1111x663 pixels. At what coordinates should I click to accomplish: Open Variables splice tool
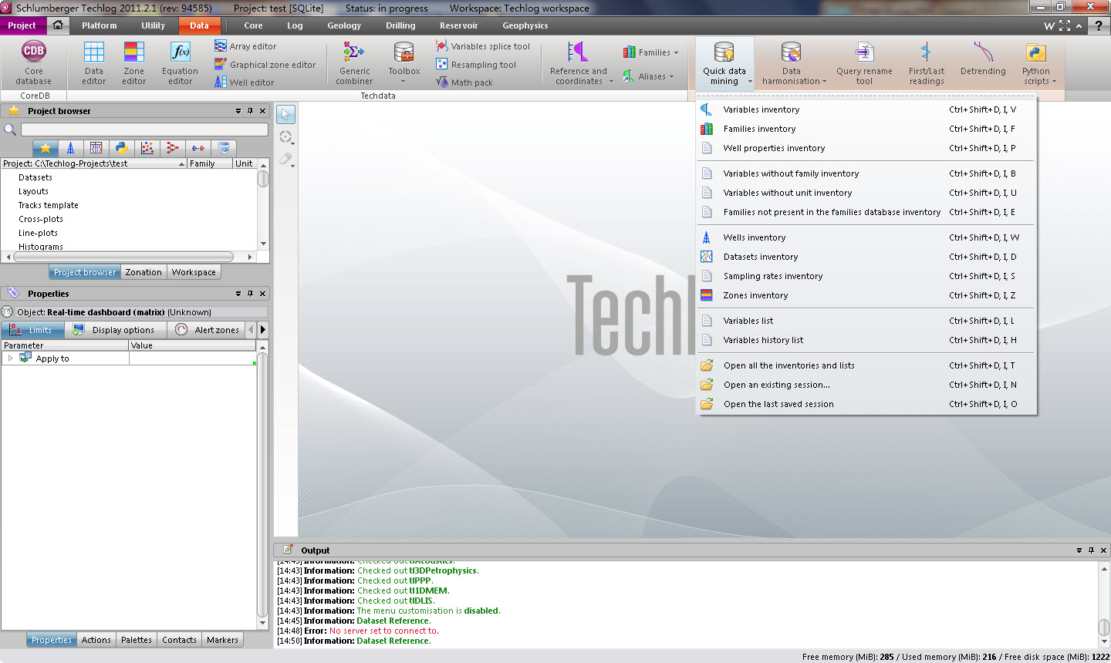[x=483, y=46]
